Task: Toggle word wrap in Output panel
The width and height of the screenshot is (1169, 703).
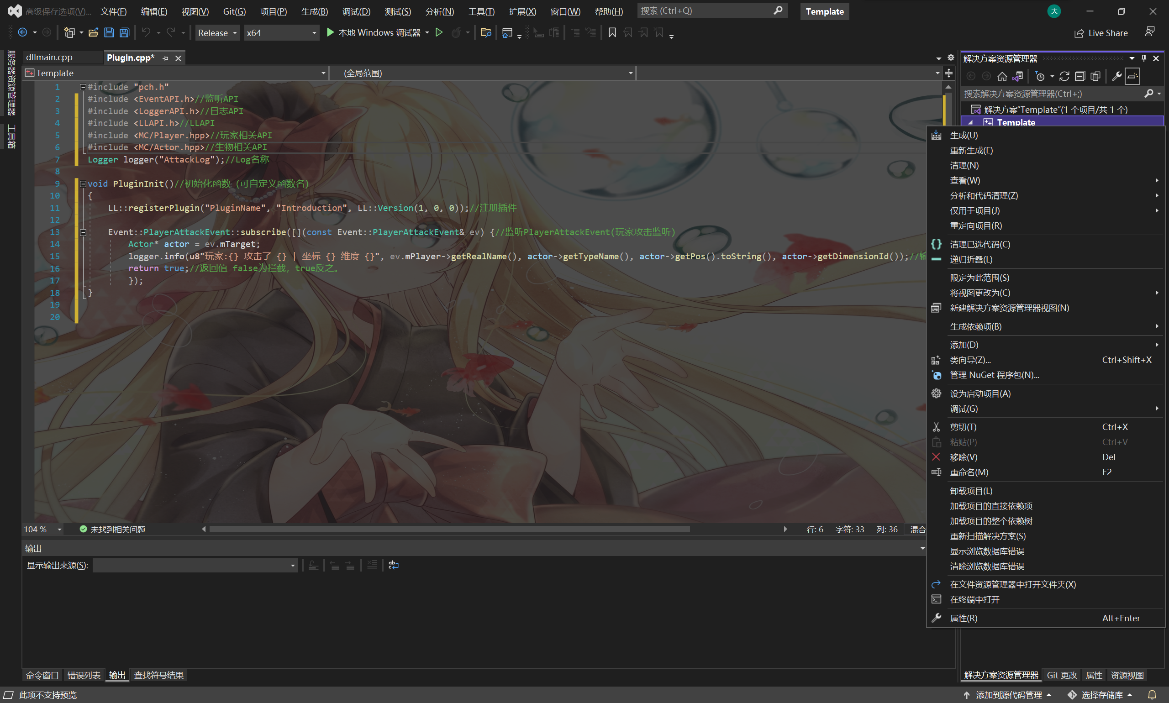Action: [393, 565]
